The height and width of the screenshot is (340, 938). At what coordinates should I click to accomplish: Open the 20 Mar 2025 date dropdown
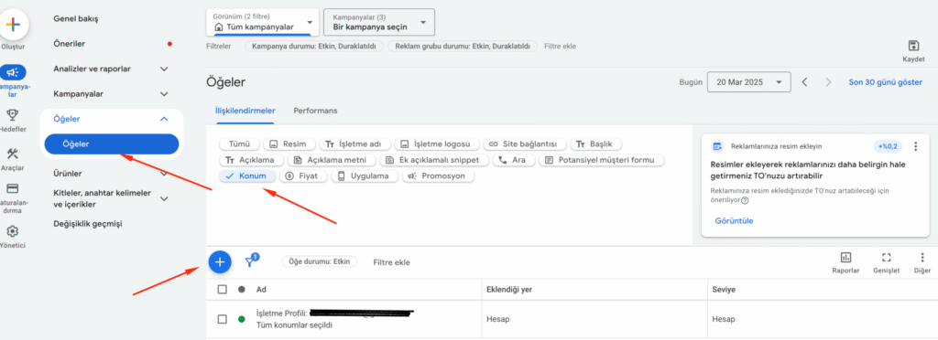pyautogui.click(x=748, y=82)
